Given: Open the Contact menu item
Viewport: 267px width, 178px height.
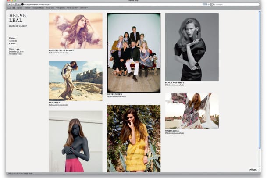Looking at the screenshot, I should [x=12, y=43].
